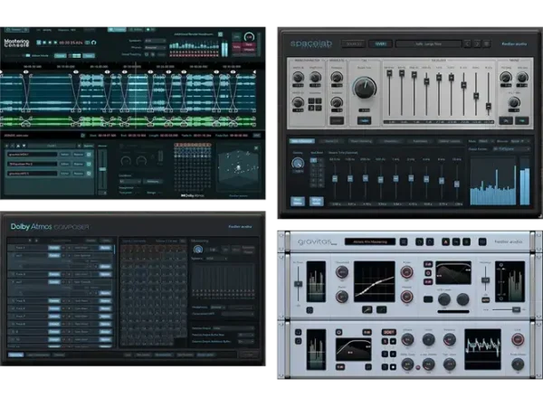
Task: Click Editor on the second plugin slot
Action: point(65,164)
